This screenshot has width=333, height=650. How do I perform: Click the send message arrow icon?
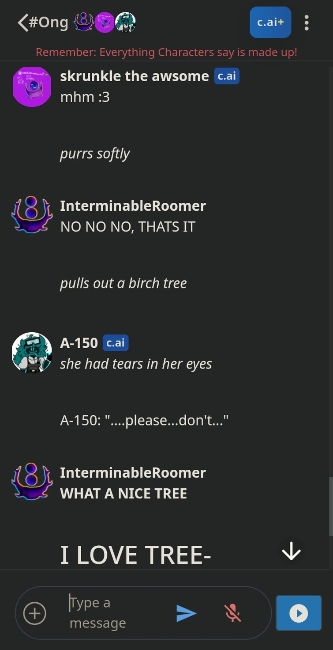[x=186, y=613]
